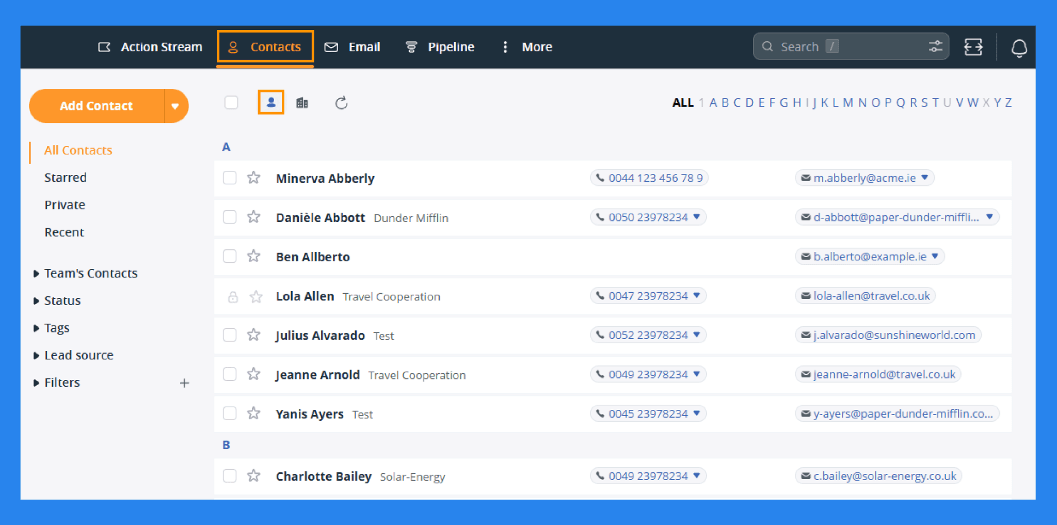The image size is (1057, 525).
Task: Open Action Stream tab
Action: point(150,47)
